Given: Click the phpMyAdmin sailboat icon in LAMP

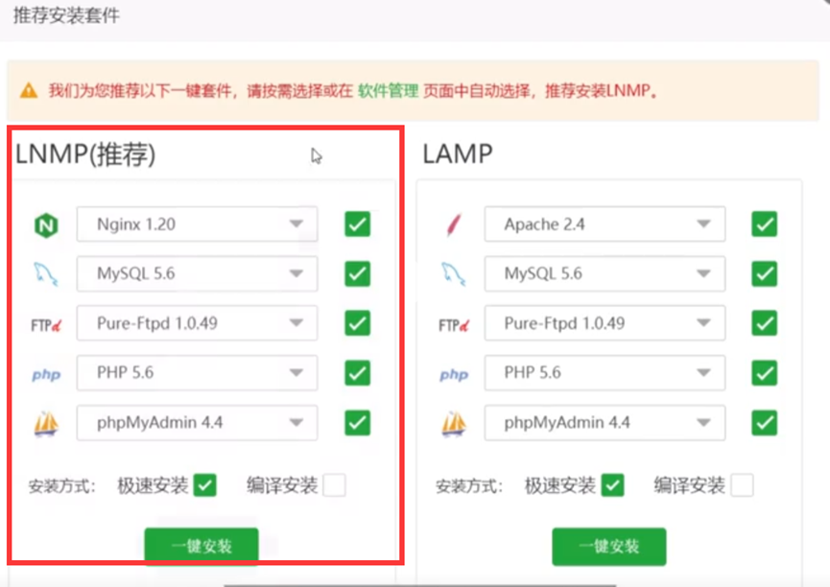Looking at the screenshot, I should tap(454, 423).
